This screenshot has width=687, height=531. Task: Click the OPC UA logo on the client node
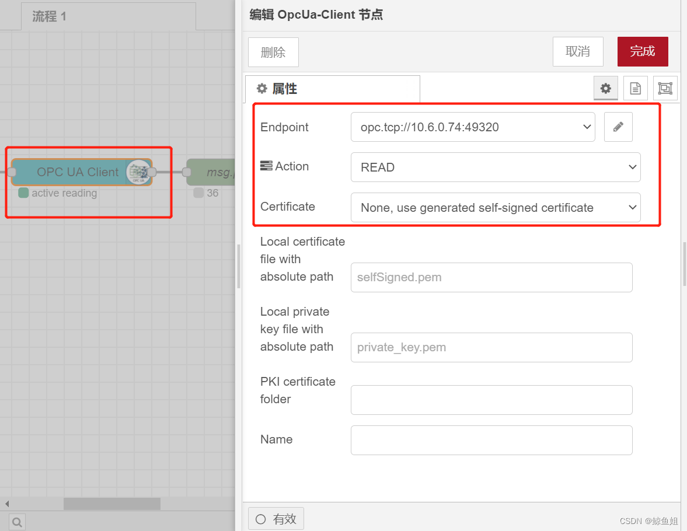138,172
